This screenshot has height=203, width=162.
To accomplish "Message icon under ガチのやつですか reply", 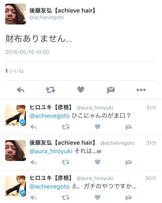I will tap(128, 198).
